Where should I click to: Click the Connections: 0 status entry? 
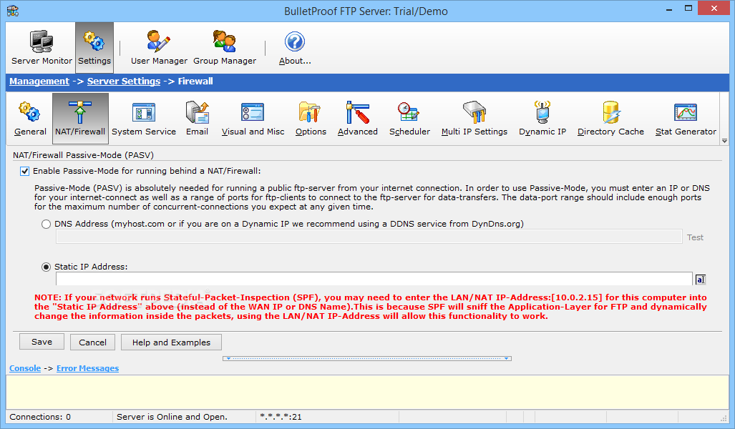click(40, 417)
